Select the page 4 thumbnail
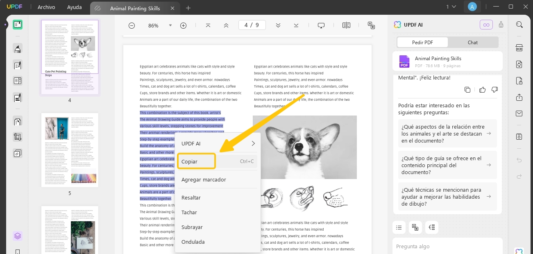The height and width of the screenshot is (254, 533). point(70,57)
